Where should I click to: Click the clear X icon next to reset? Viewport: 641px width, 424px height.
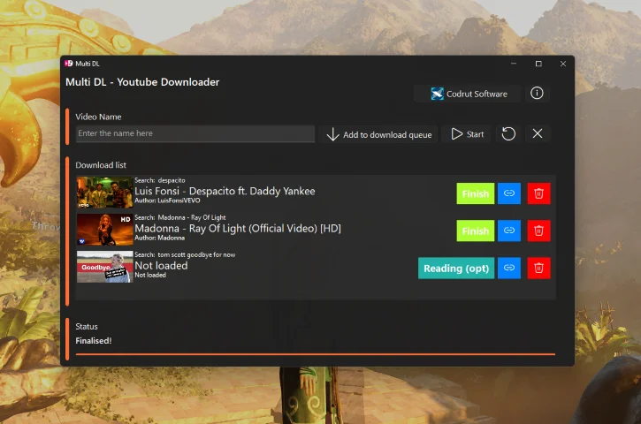[x=537, y=134]
